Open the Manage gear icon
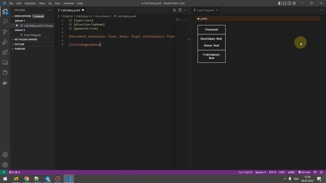 (5, 165)
